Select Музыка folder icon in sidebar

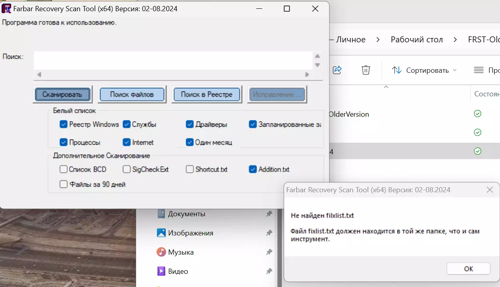point(161,252)
